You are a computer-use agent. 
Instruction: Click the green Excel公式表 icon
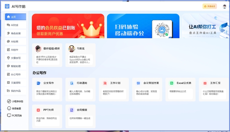[172, 83]
